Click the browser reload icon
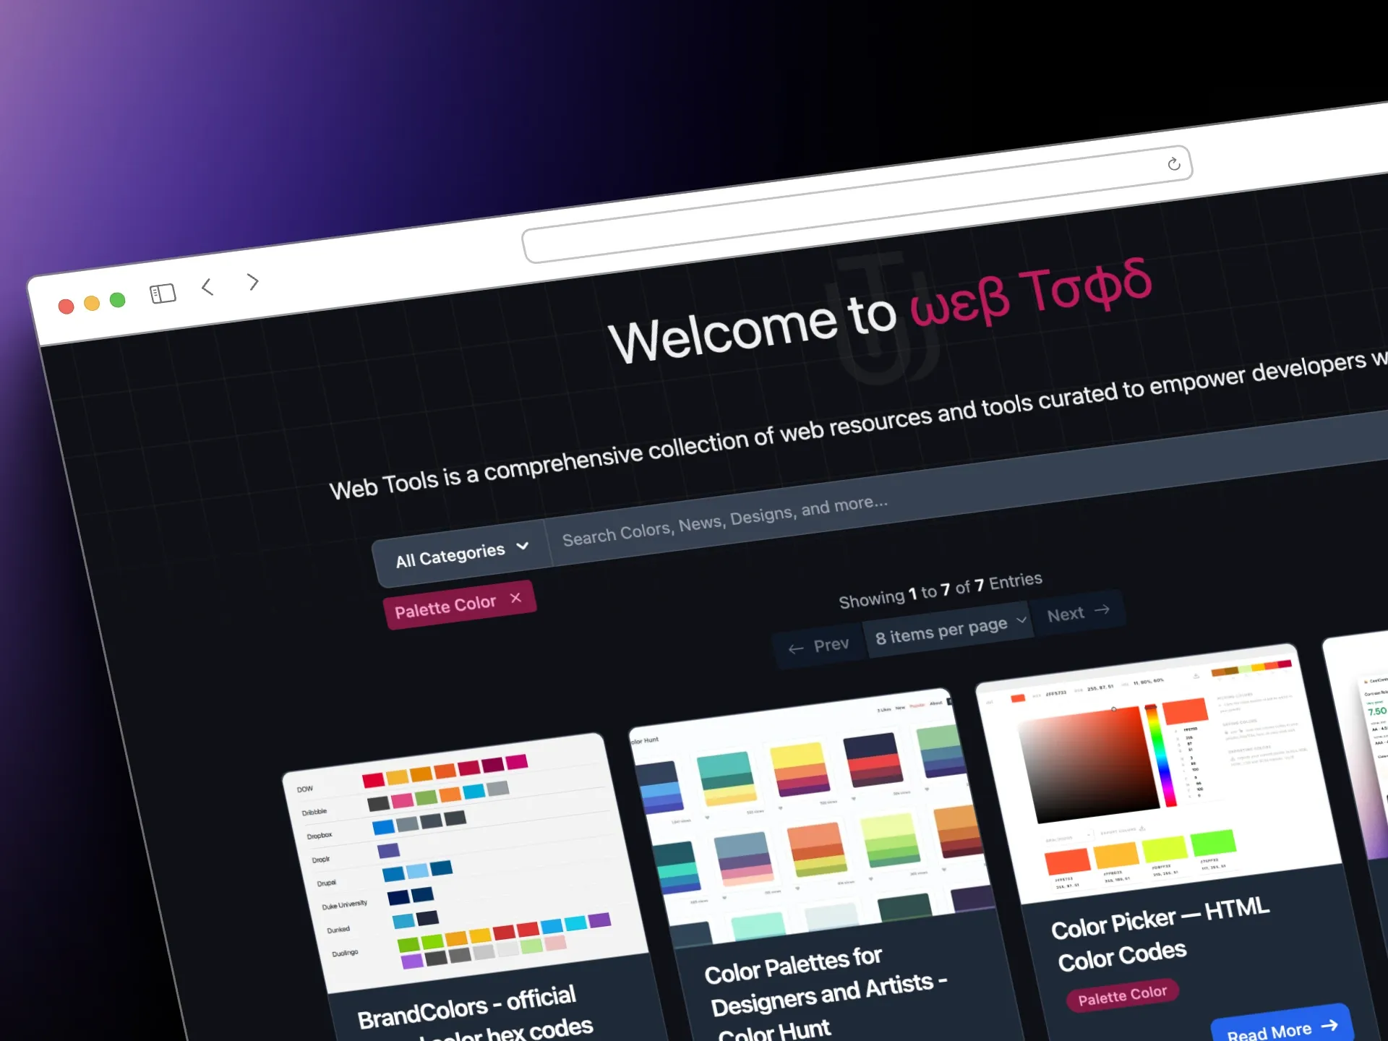1388x1041 pixels. (1174, 164)
